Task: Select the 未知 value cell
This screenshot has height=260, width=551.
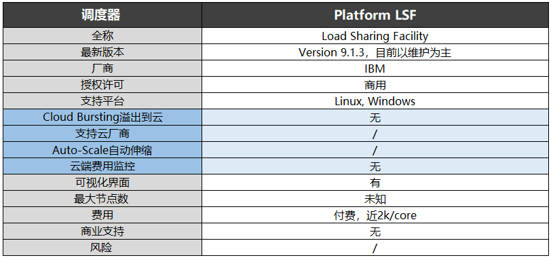Action: pos(375,199)
